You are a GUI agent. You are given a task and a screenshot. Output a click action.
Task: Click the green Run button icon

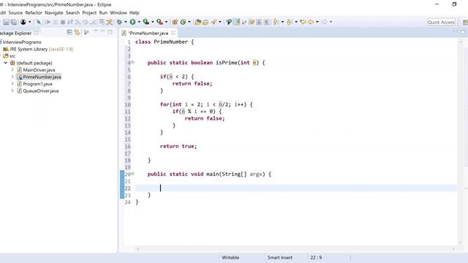click(133, 22)
